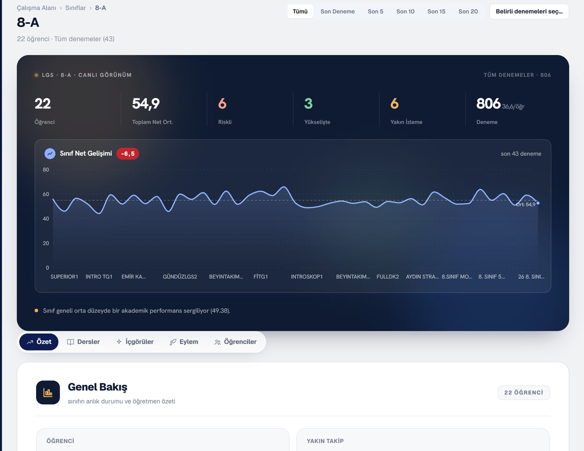Click the son 43 deneme label

(521, 154)
